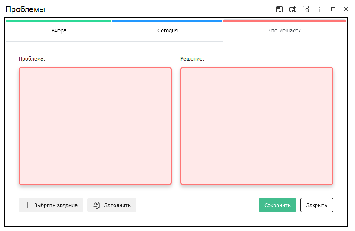The width and height of the screenshot is (355, 231).
Task: Close the window with the X icon
Action: pos(346,9)
